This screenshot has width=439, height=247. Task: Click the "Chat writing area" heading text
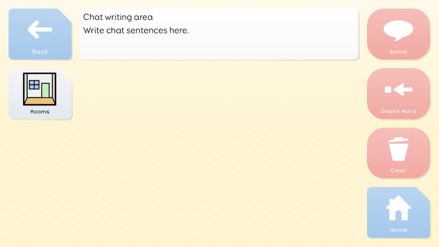point(118,17)
